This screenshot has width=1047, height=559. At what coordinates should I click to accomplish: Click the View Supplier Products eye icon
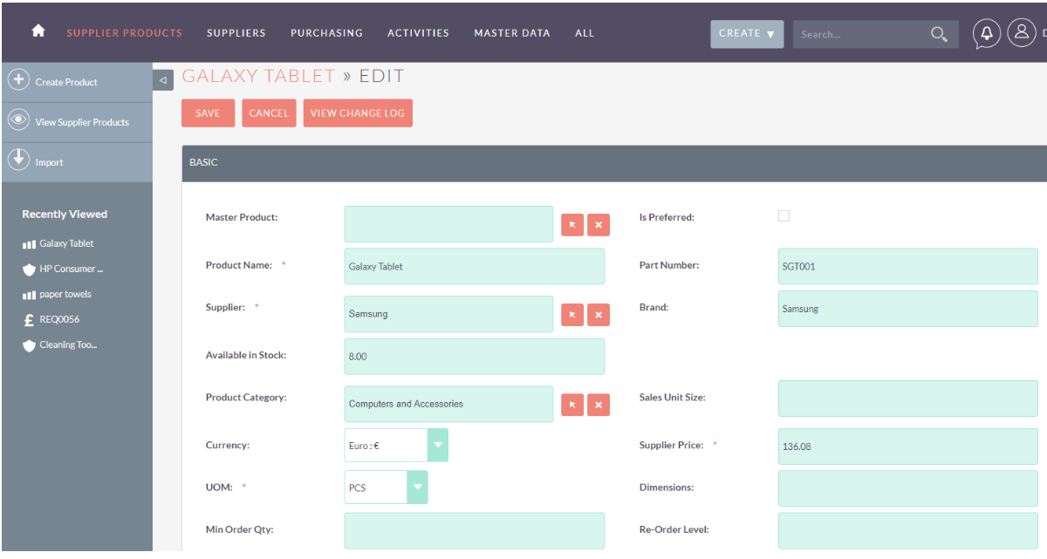tap(18, 121)
